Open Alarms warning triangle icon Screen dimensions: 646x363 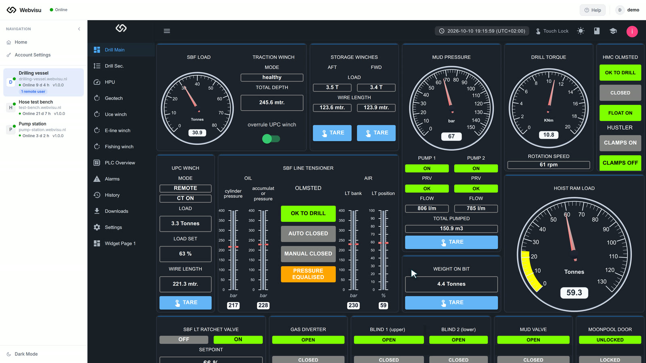[x=97, y=179]
